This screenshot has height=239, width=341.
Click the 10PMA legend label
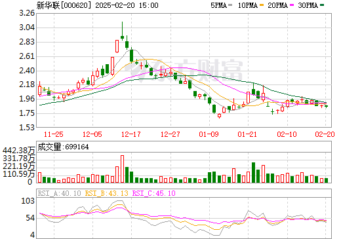click(248, 5)
